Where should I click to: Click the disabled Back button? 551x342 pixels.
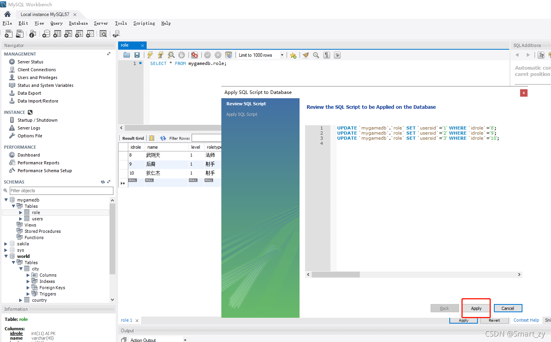click(x=445, y=308)
